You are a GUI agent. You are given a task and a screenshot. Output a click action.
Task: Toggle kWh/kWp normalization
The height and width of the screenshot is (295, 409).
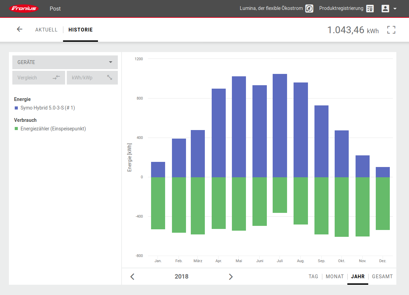[92, 78]
